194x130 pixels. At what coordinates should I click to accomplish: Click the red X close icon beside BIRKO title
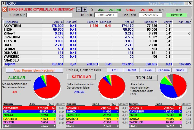point(4,10)
